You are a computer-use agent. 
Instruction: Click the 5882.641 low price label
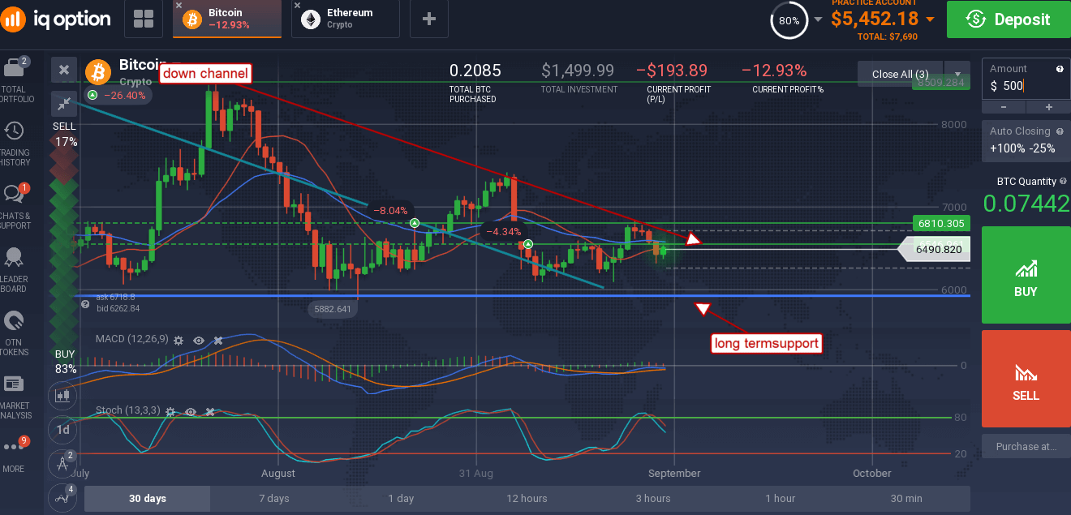pos(333,308)
